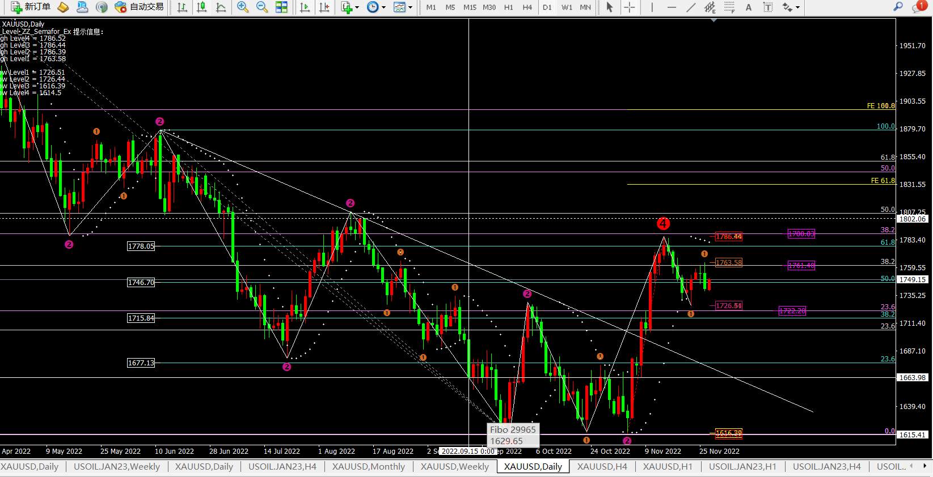Image resolution: width=933 pixels, height=477 pixels.
Task: Zoom in on the chart
Action: tap(243, 7)
